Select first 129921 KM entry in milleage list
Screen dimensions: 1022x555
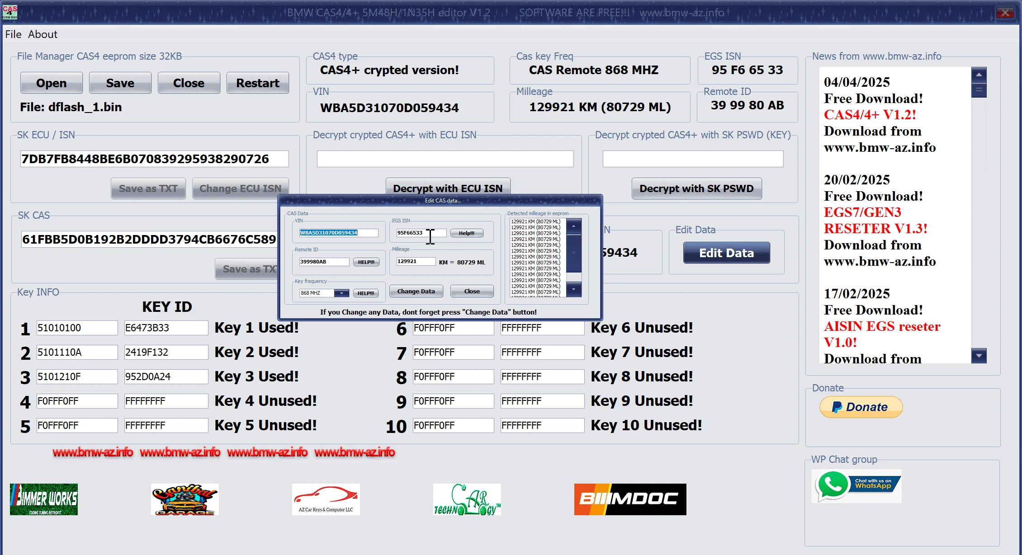pos(535,221)
